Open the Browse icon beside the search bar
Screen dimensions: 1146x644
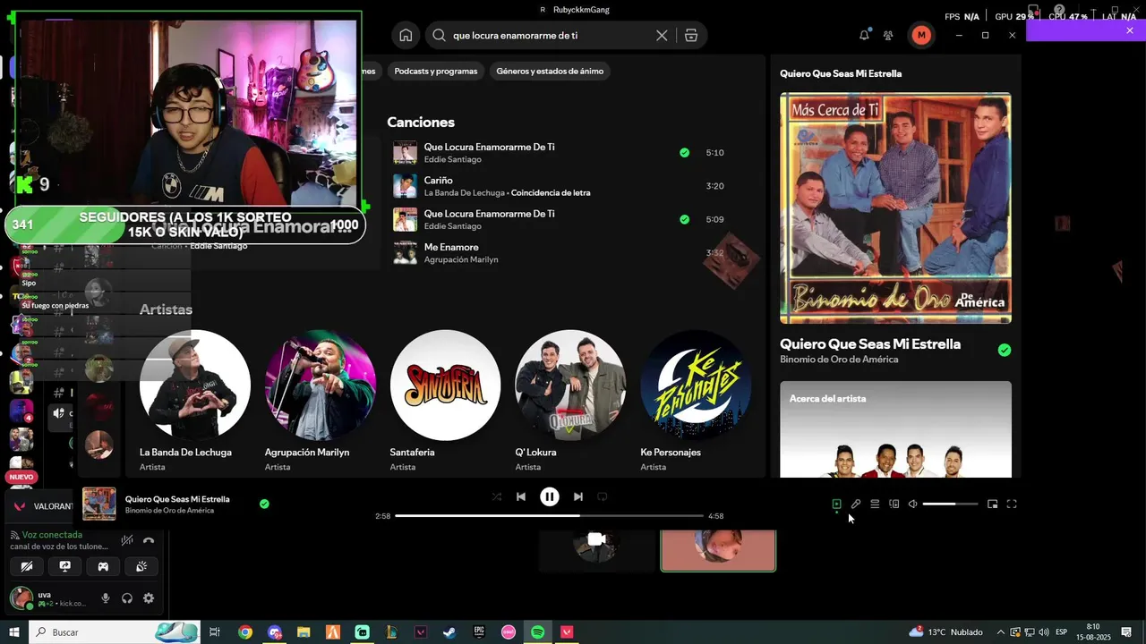[690, 36]
